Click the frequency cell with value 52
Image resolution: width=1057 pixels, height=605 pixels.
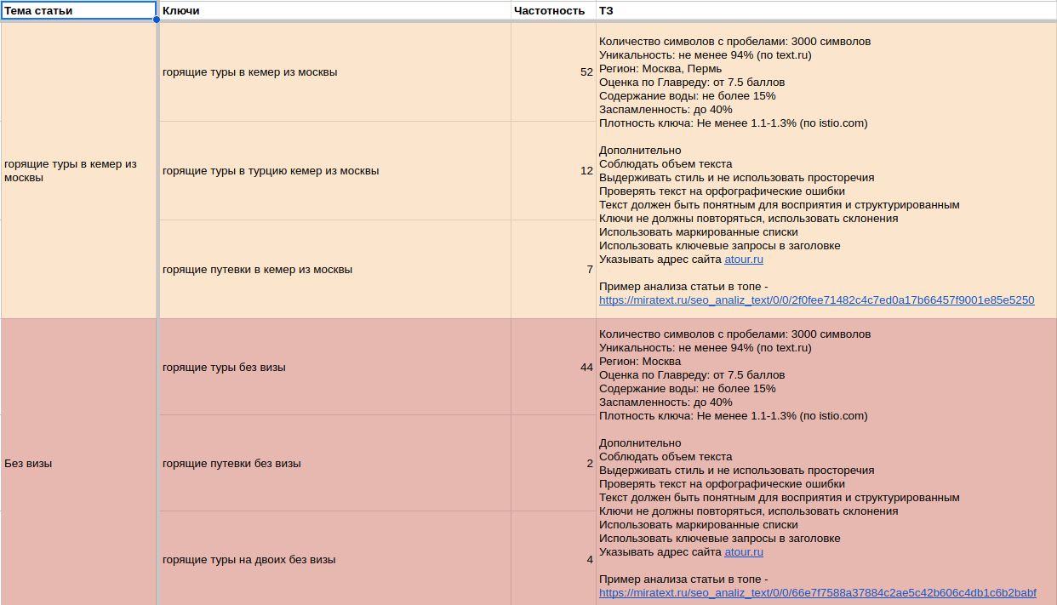click(x=553, y=72)
